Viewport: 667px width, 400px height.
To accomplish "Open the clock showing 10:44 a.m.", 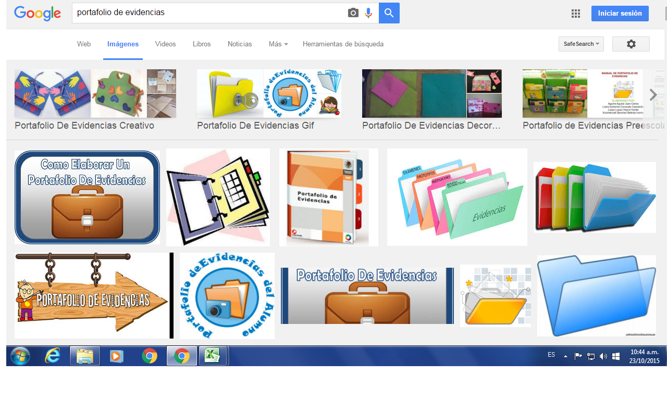I will (x=644, y=356).
